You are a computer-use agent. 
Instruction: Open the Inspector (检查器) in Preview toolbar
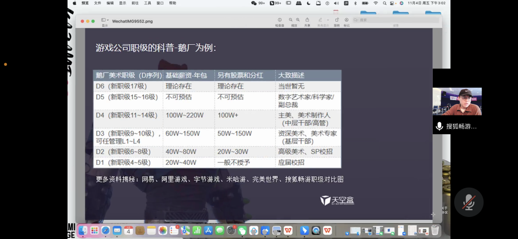pos(280,20)
